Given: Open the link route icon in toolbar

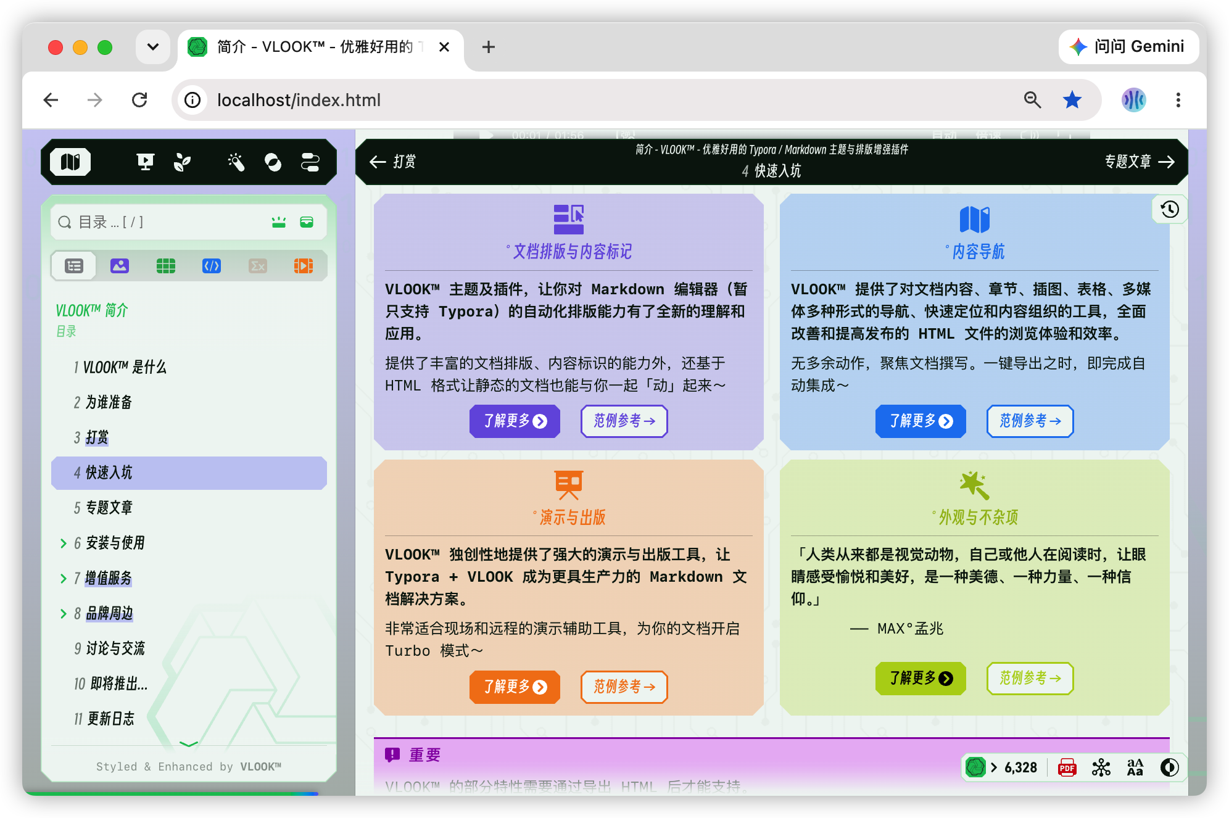Looking at the screenshot, I should 310,162.
